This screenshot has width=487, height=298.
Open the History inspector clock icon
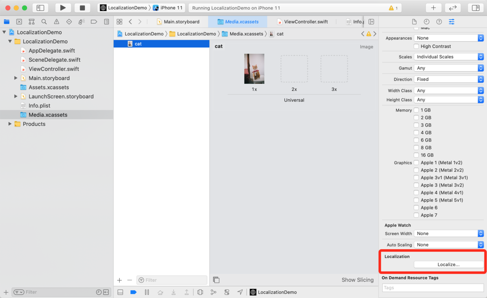(x=427, y=22)
